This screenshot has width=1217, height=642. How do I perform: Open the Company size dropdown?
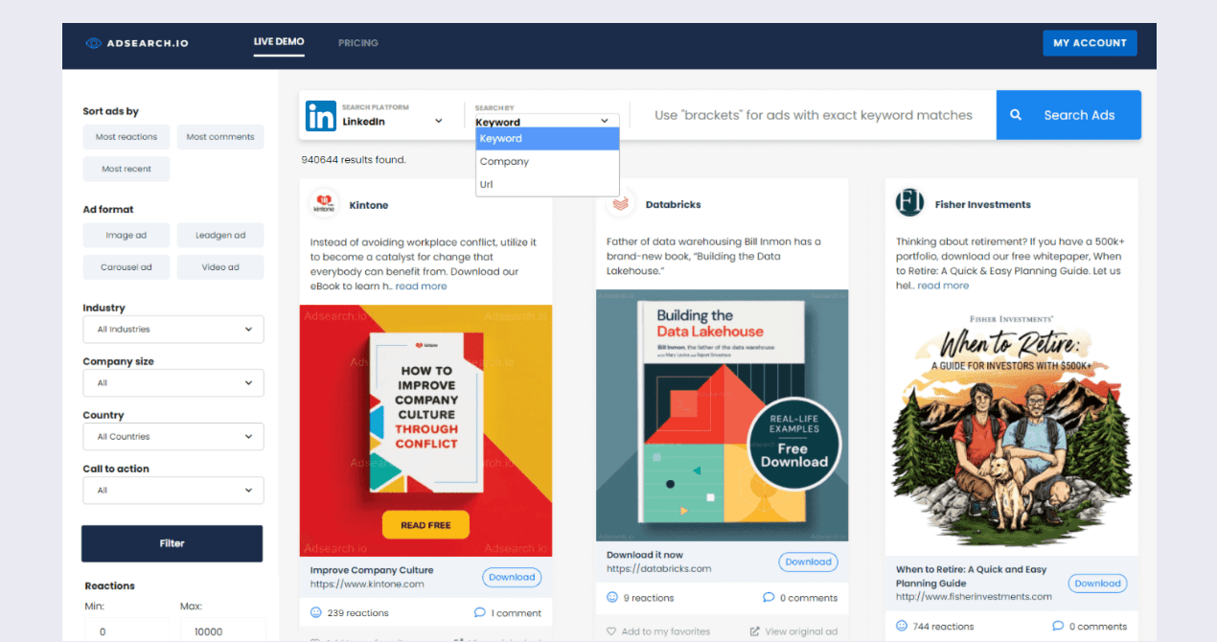pos(173,383)
